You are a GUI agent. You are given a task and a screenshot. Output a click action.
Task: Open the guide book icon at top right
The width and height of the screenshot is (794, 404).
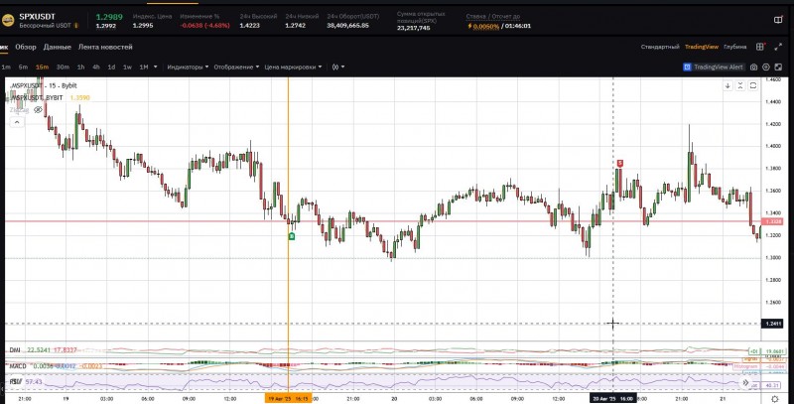[x=778, y=20]
